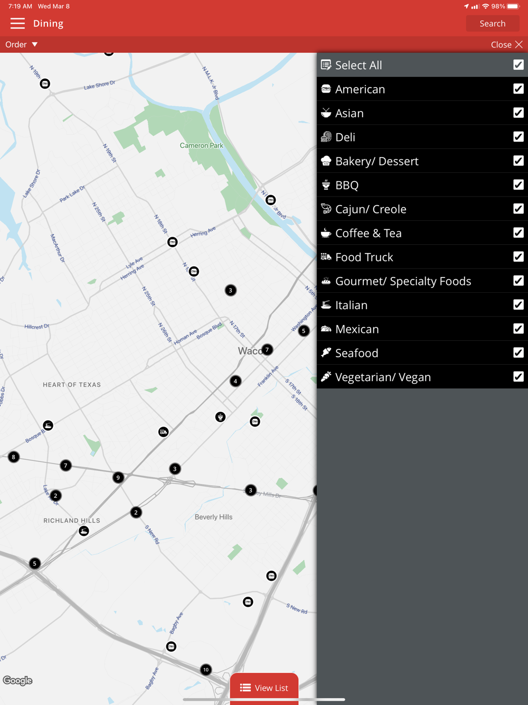Click the Mexican taco icon
Screen dimensions: 528x705
click(326, 329)
